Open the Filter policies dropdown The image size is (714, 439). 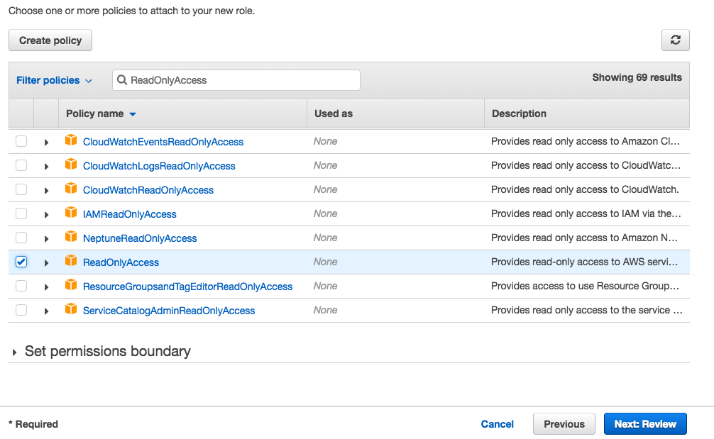click(54, 80)
